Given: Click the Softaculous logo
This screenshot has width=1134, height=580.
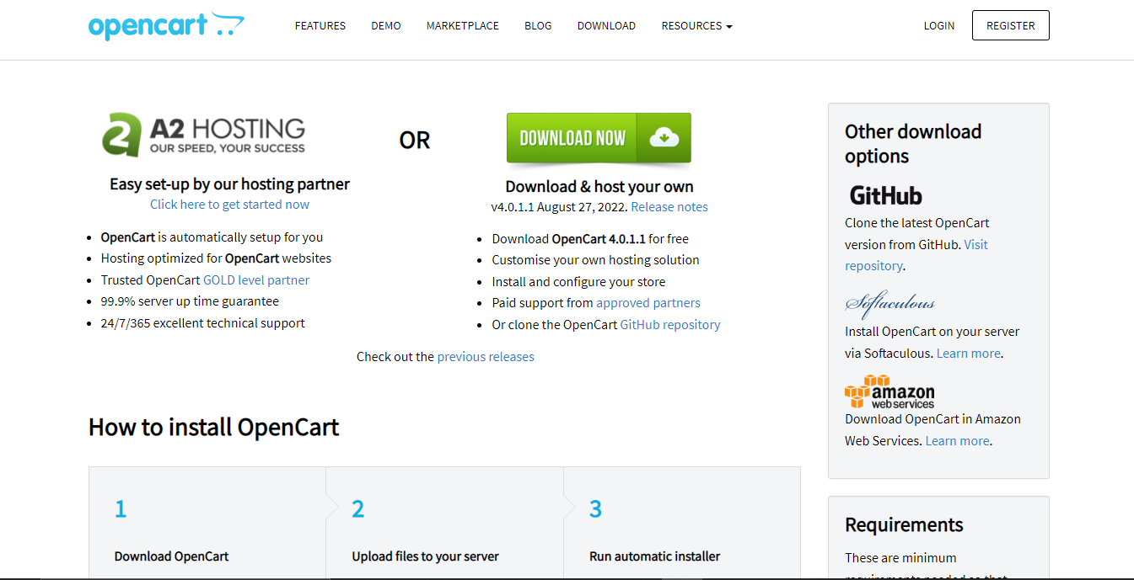Looking at the screenshot, I should (889, 303).
